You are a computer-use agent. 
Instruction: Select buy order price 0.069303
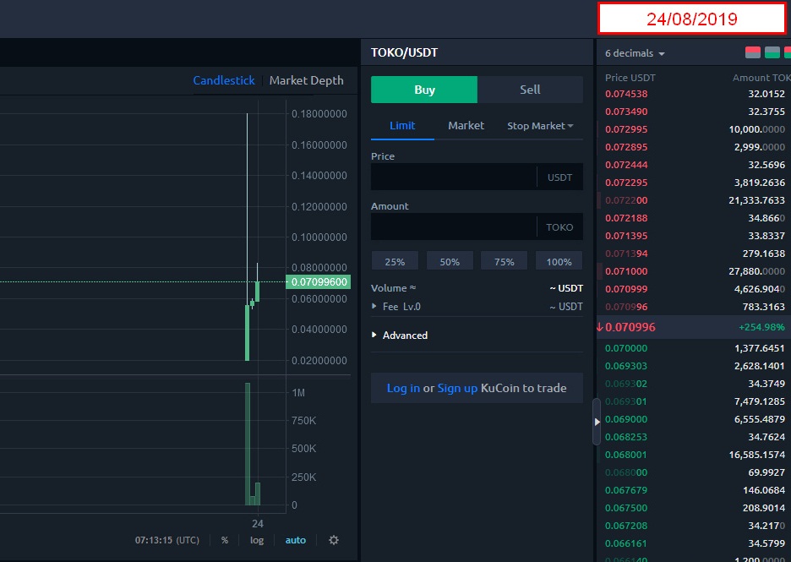[626, 366]
